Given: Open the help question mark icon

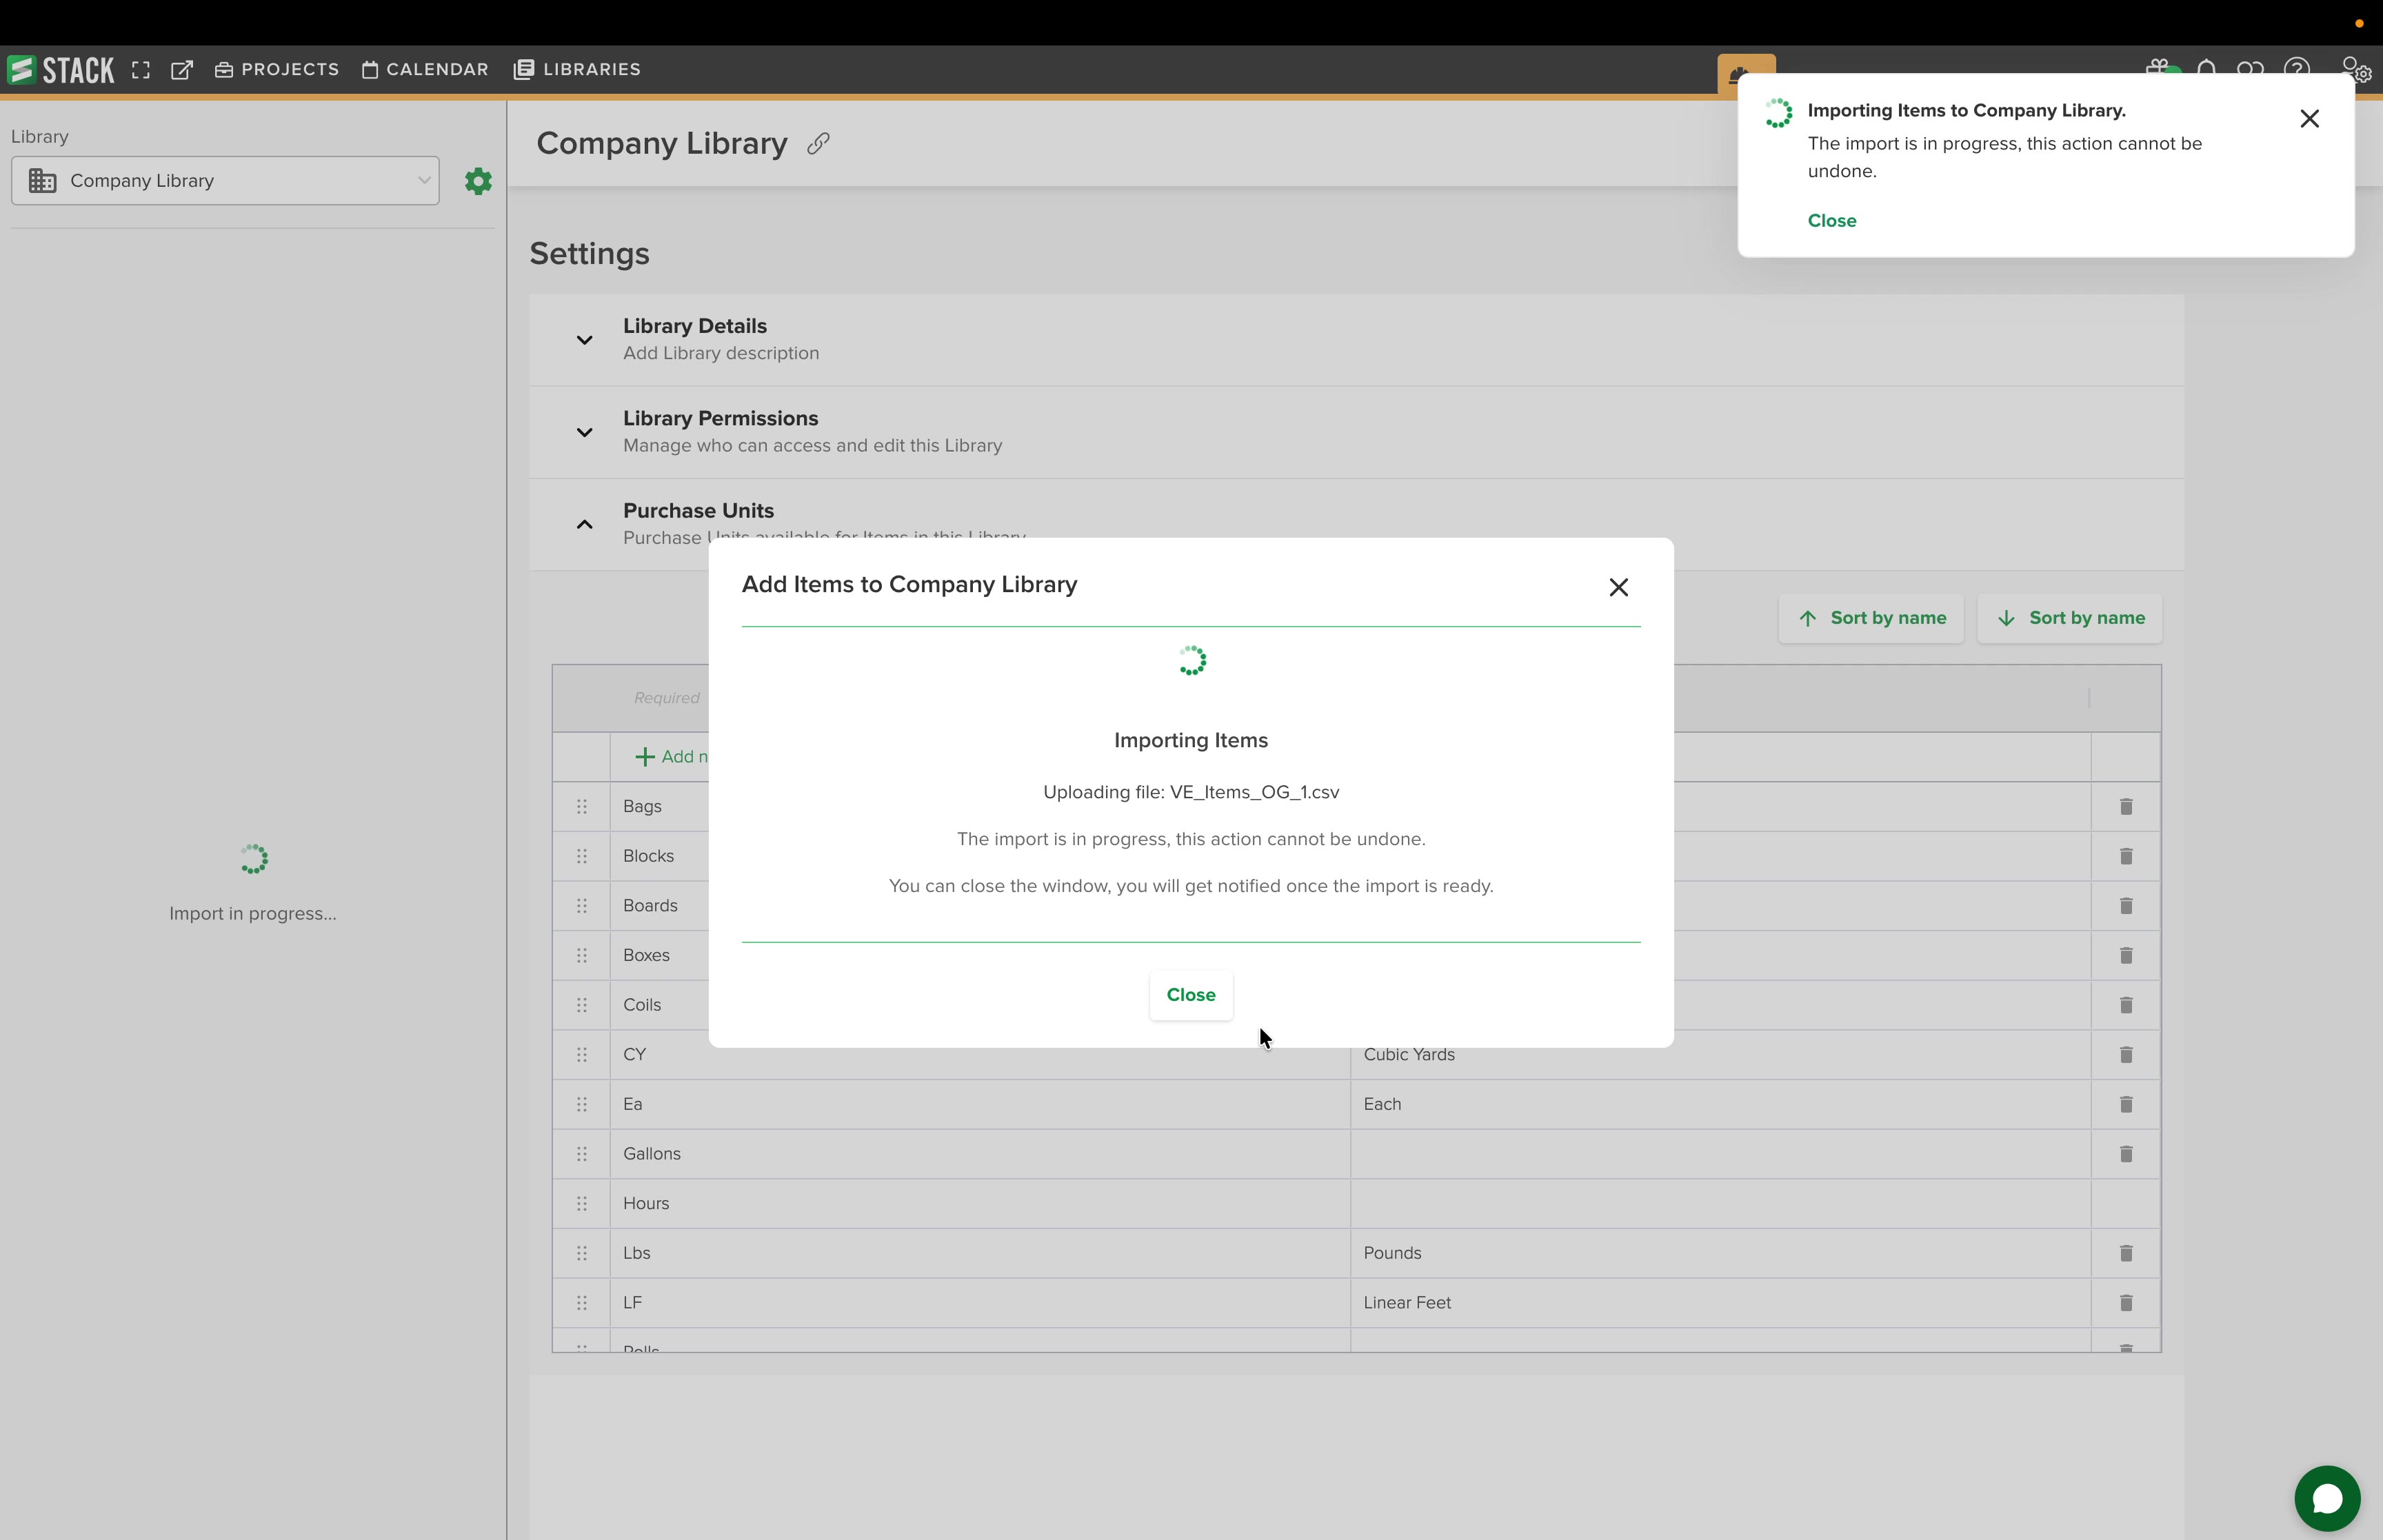Looking at the screenshot, I should coord(2296,69).
